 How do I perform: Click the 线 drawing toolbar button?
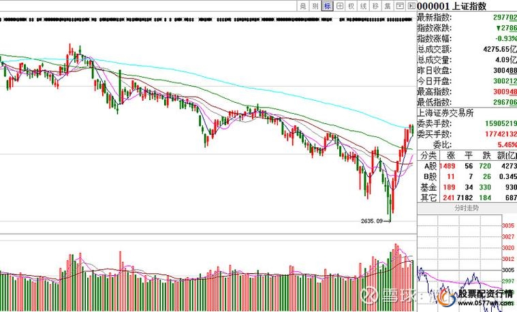coord(364,6)
